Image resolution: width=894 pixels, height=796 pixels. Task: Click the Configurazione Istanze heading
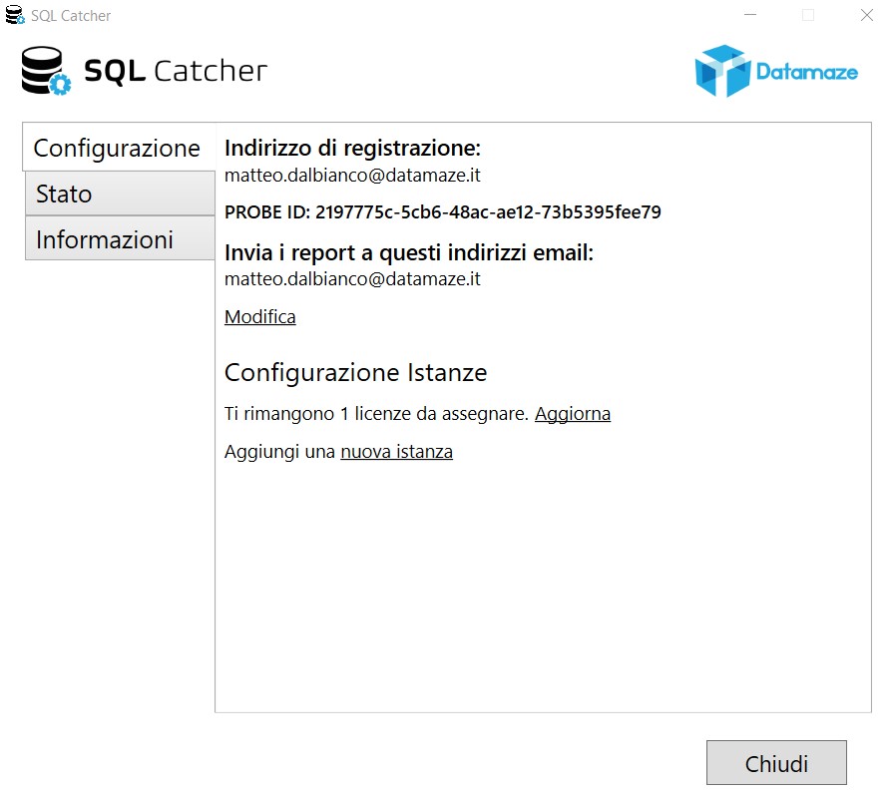coord(356,372)
